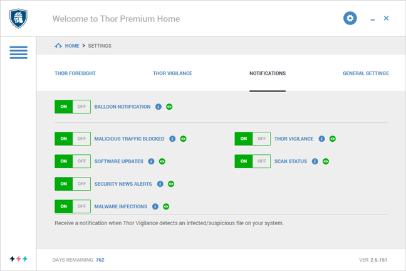
Task: Preview Malicious Traffic Blocked with eye icon
Action: point(183,139)
